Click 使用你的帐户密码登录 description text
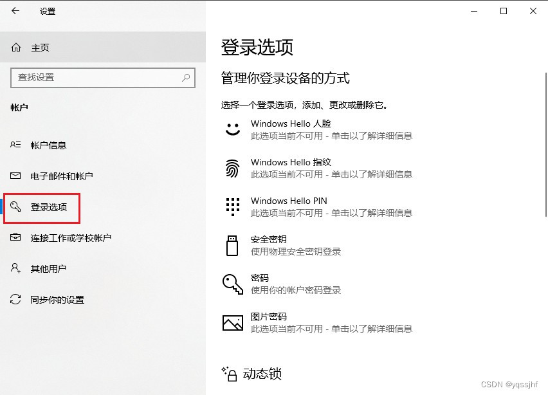Screen dimensions: 548x395 pos(296,289)
